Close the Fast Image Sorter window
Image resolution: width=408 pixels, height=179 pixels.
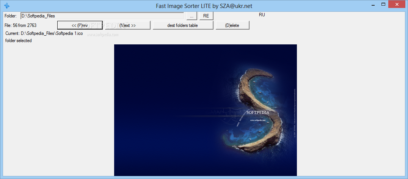pyautogui.click(x=397, y=4)
